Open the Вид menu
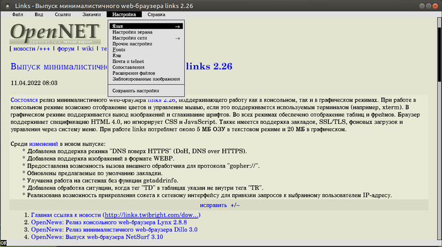 (39, 15)
